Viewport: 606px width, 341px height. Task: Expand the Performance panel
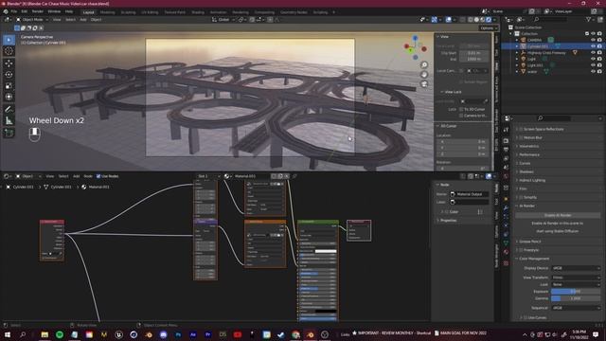click(528, 154)
